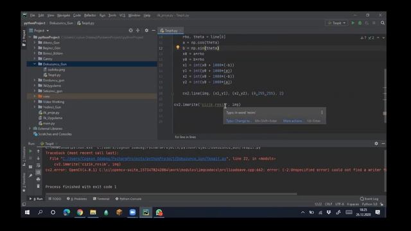
Task: Switch to the Terminal tool tab
Action: [x=101, y=199]
